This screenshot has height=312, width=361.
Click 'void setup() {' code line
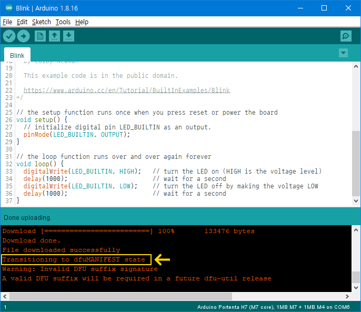point(42,120)
